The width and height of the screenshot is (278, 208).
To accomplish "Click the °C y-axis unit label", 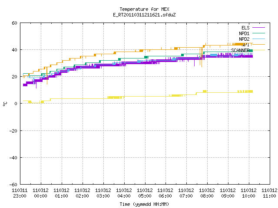I will 5,104.
